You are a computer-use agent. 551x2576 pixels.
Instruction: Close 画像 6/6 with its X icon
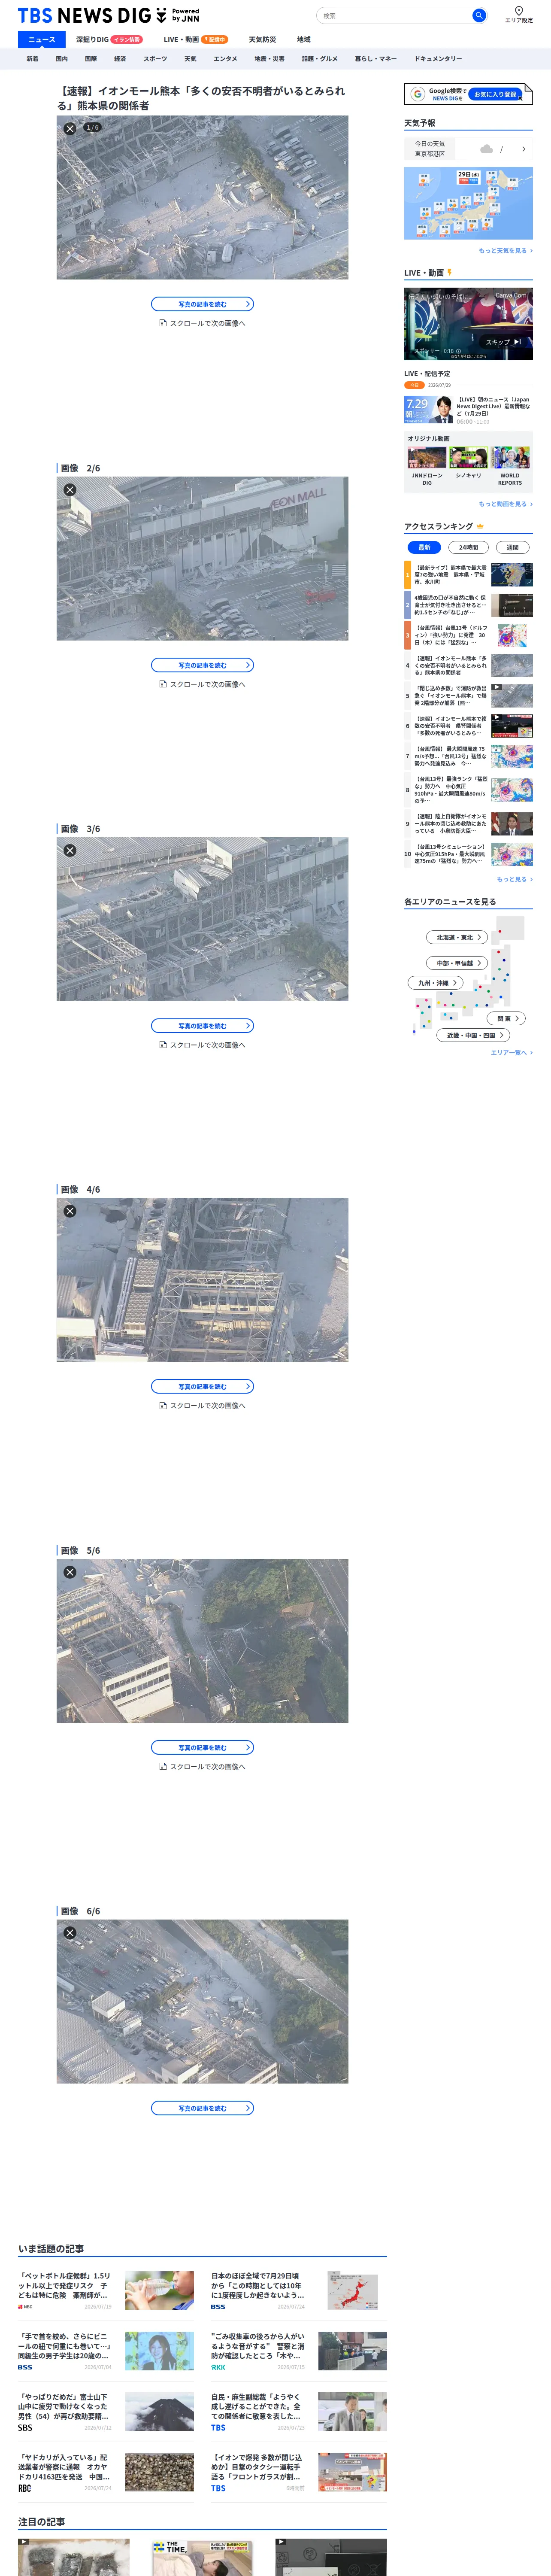click(70, 1933)
